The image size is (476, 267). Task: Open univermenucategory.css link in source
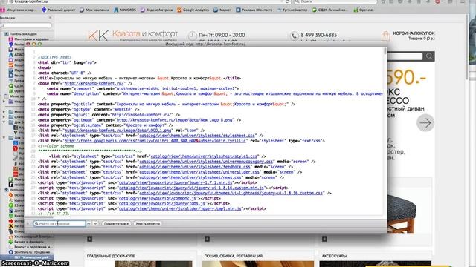[206, 162]
